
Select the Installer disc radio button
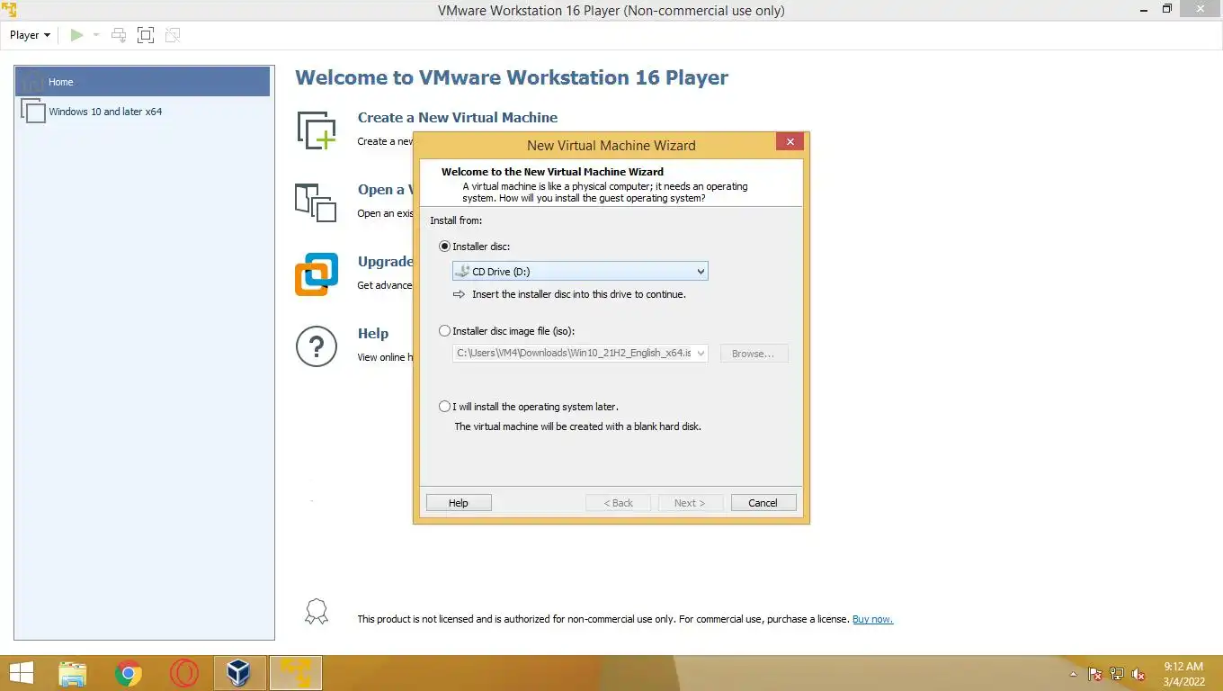pos(444,247)
